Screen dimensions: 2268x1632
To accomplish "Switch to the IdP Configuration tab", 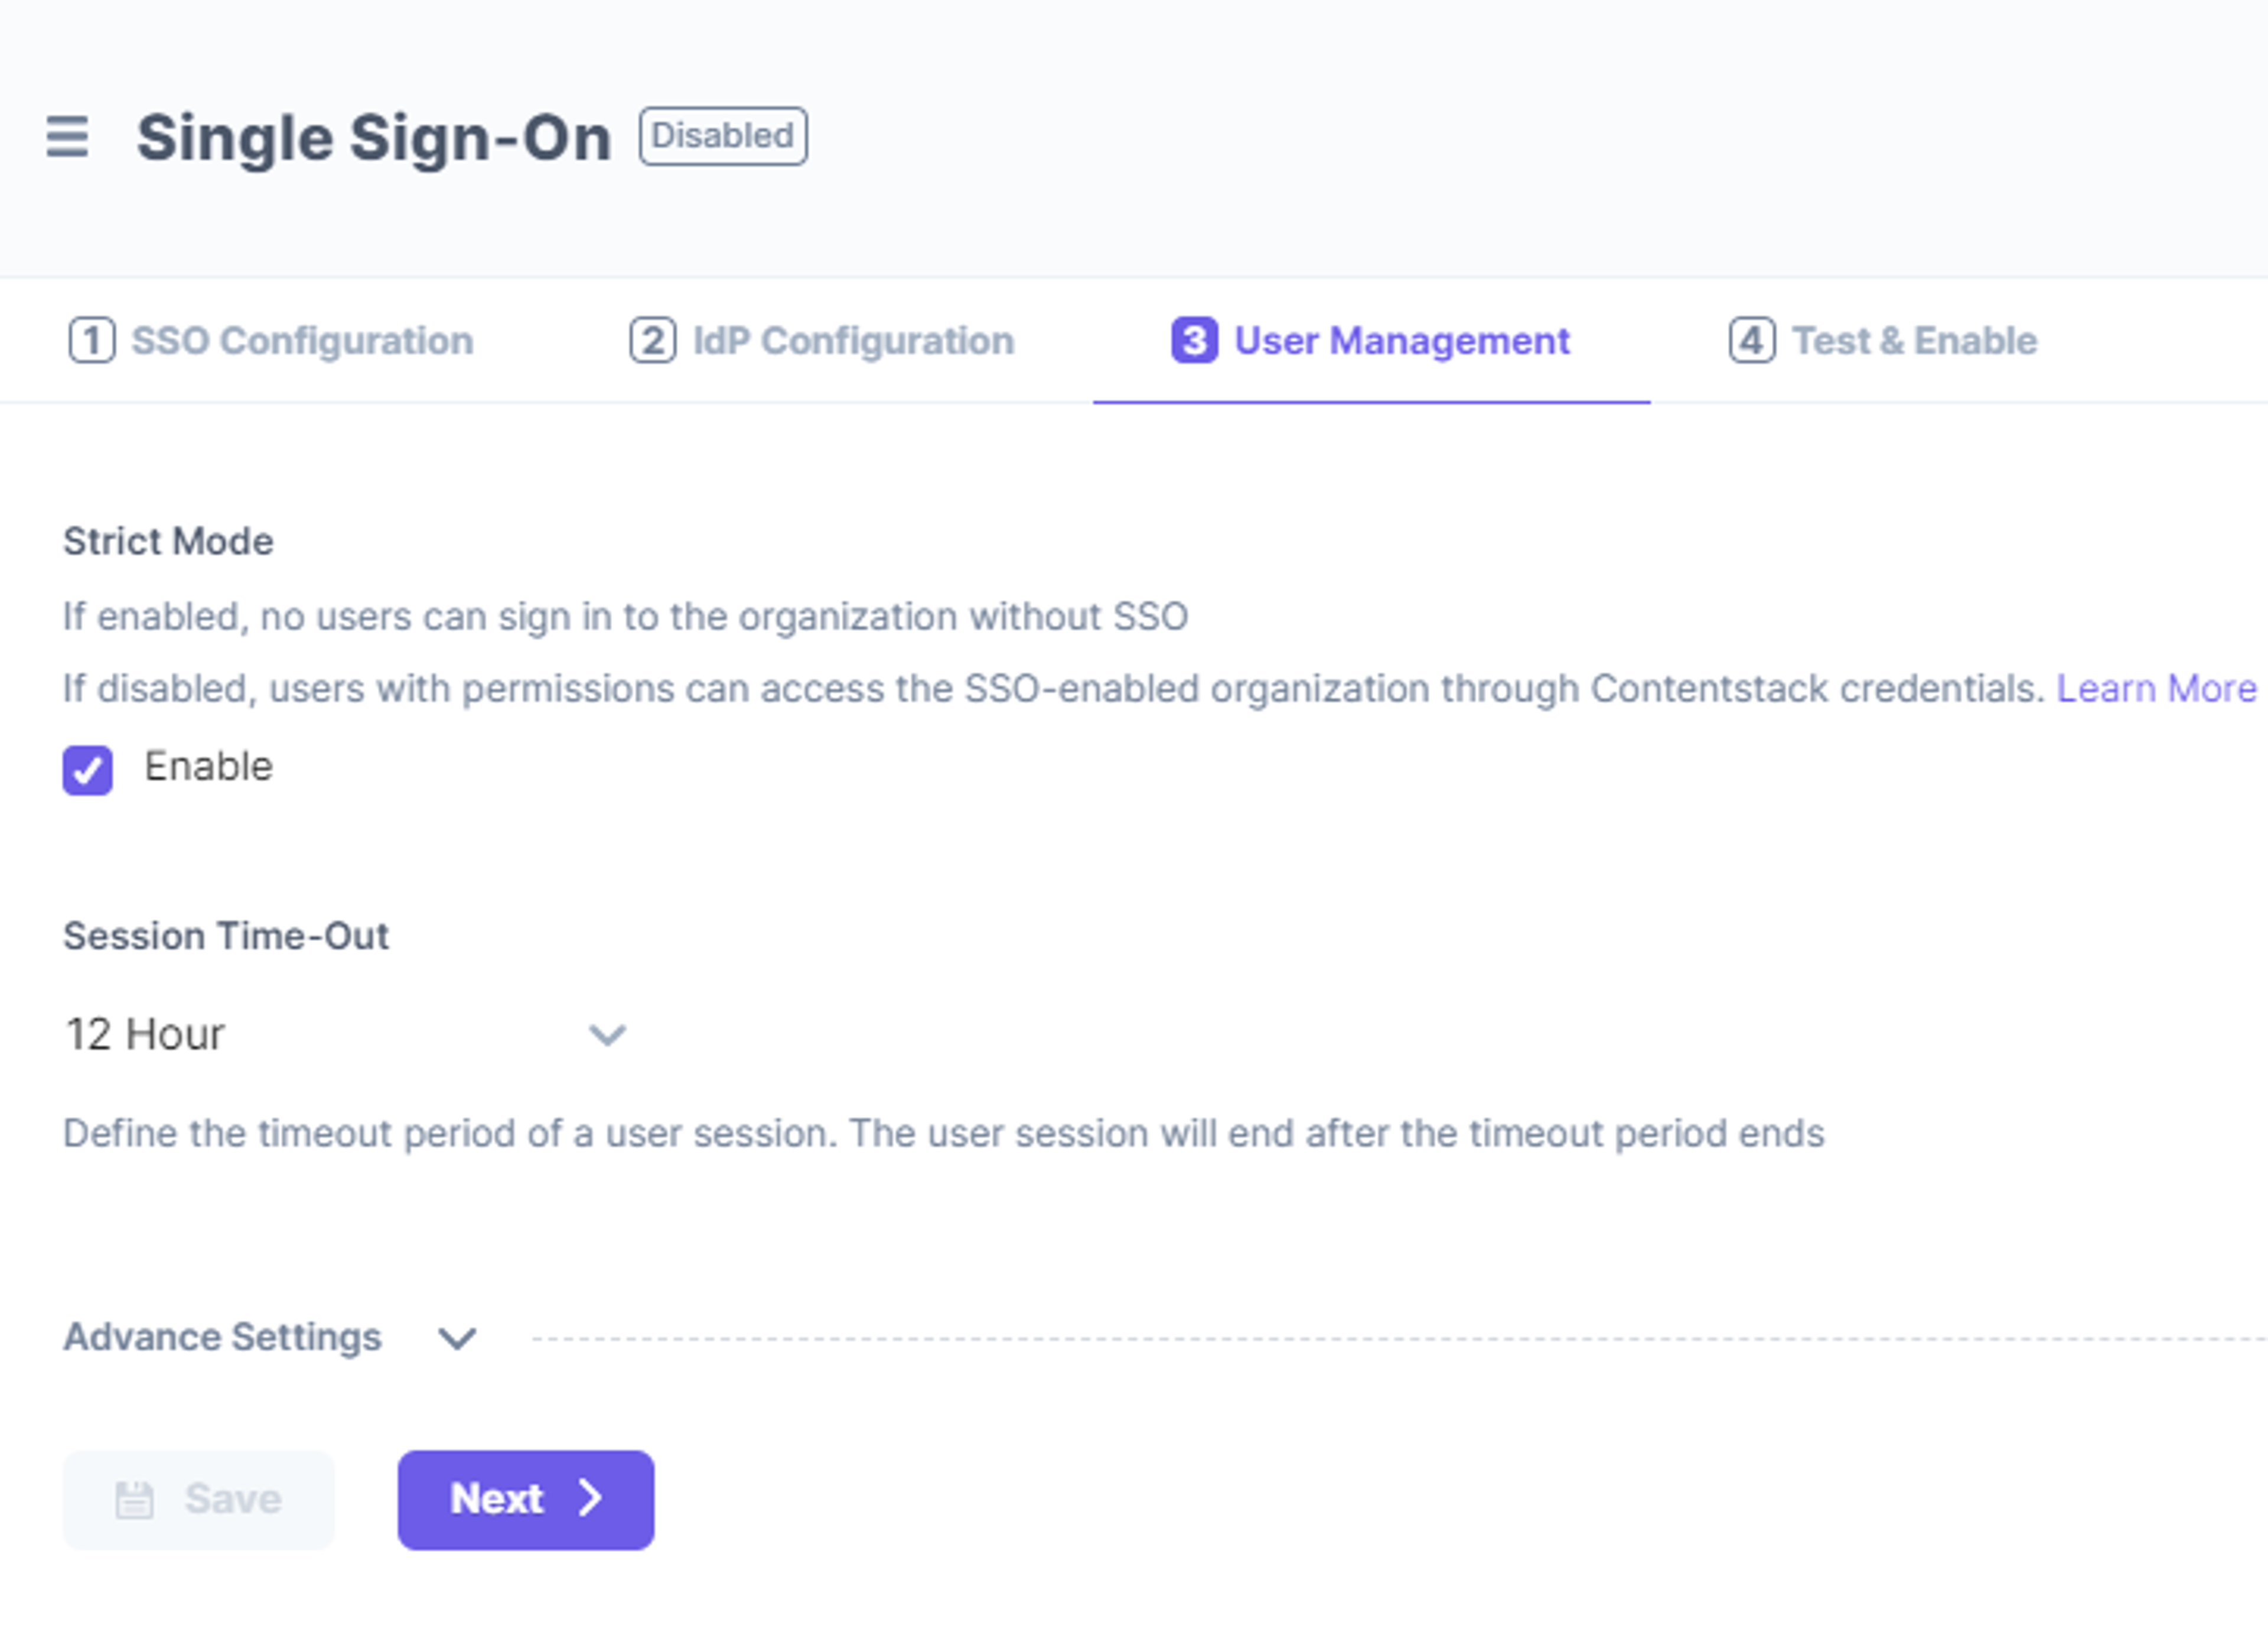I will 822,341.
